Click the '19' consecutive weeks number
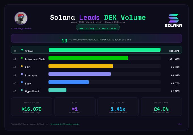This screenshot has height=135, width=193. [64, 41]
